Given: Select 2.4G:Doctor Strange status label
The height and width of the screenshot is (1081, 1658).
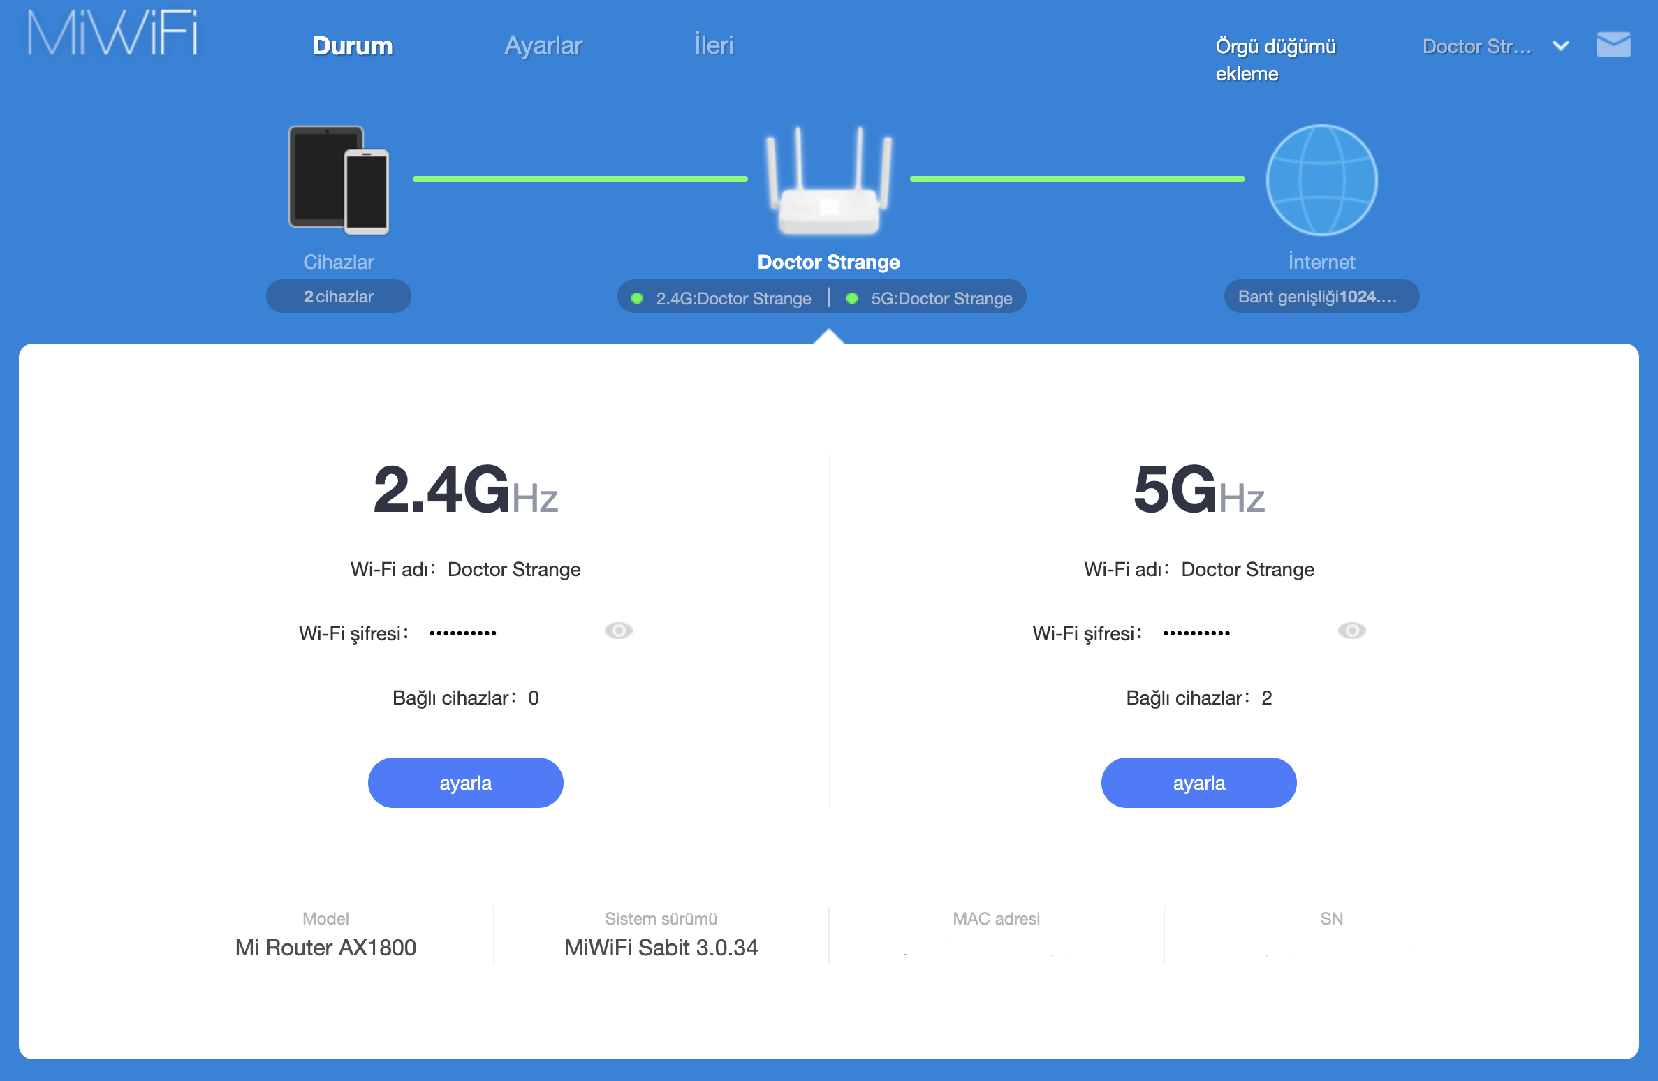Looking at the screenshot, I should (733, 299).
